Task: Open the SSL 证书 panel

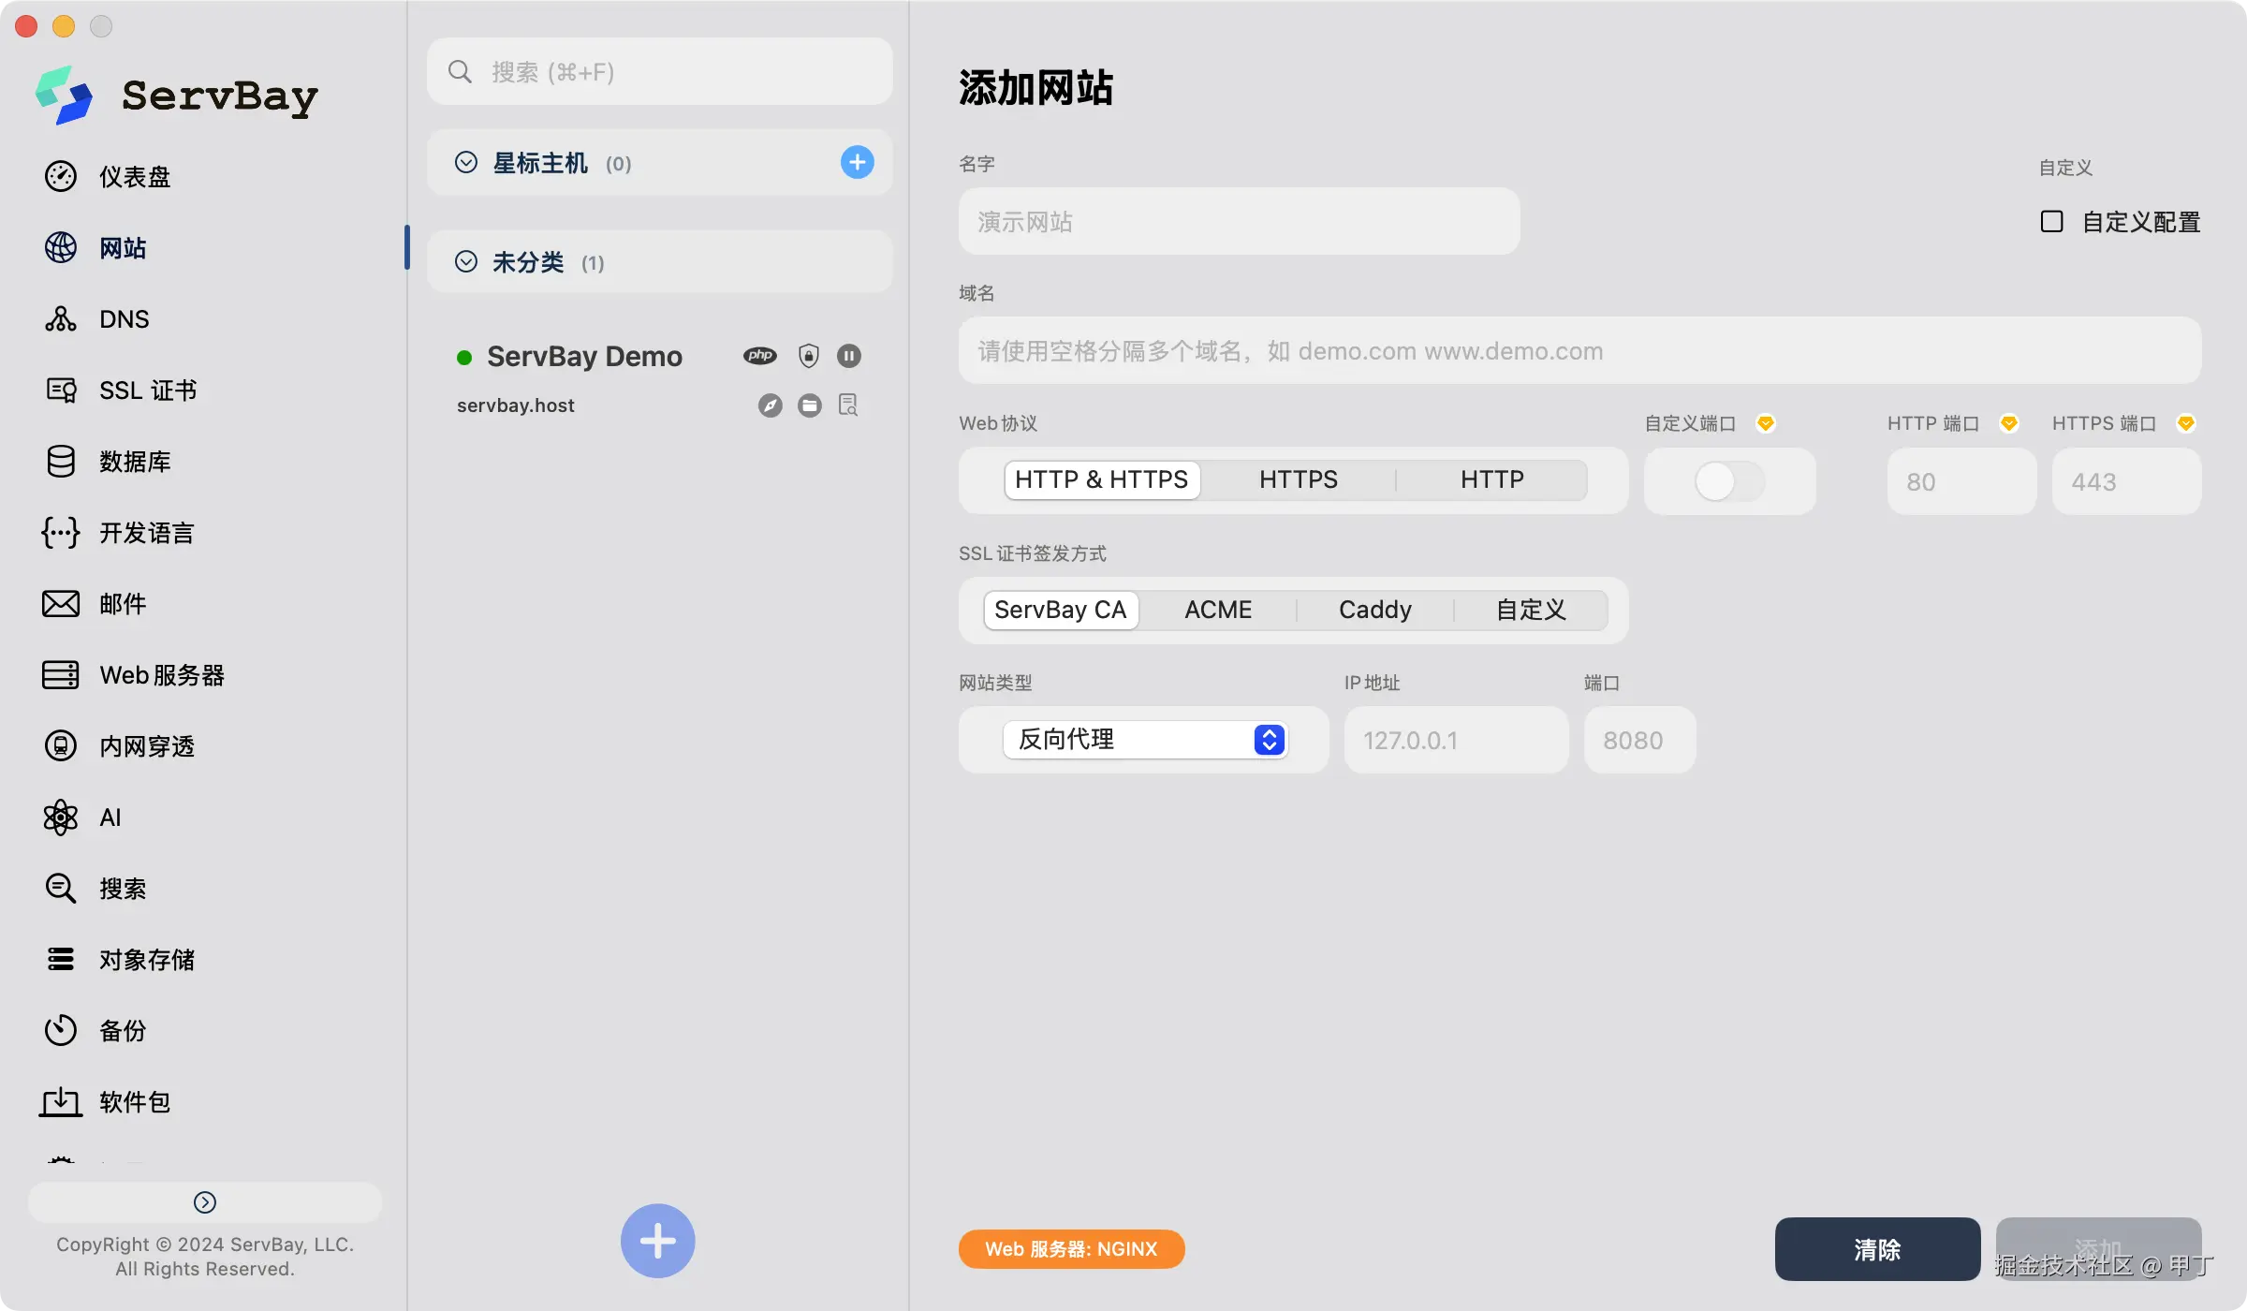Action: [x=147, y=390]
